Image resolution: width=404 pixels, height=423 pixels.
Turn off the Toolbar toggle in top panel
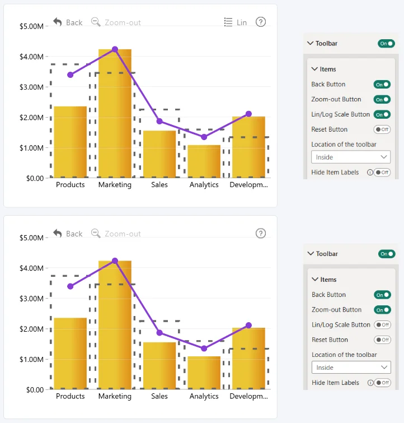coord(386,44)
